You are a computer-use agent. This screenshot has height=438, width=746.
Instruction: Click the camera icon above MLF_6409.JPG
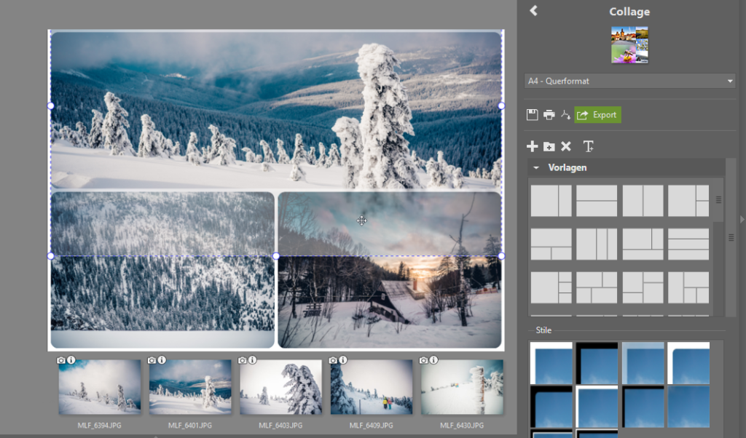coord(333,360)
